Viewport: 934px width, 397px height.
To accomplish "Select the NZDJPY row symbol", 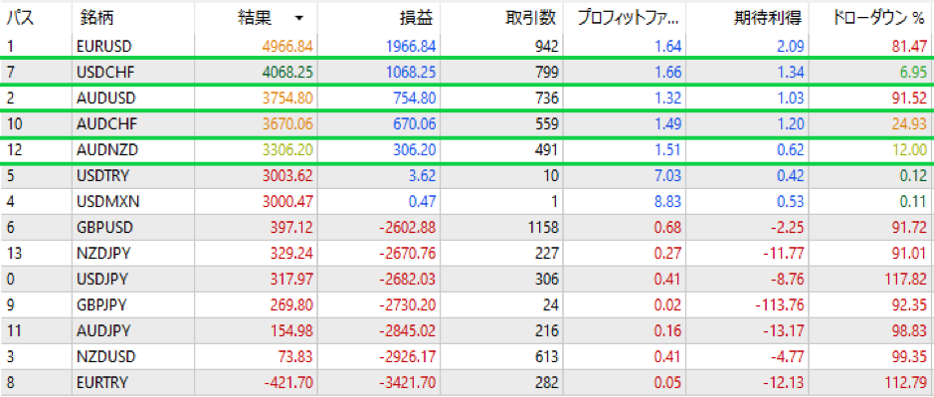I will (103, 253).
